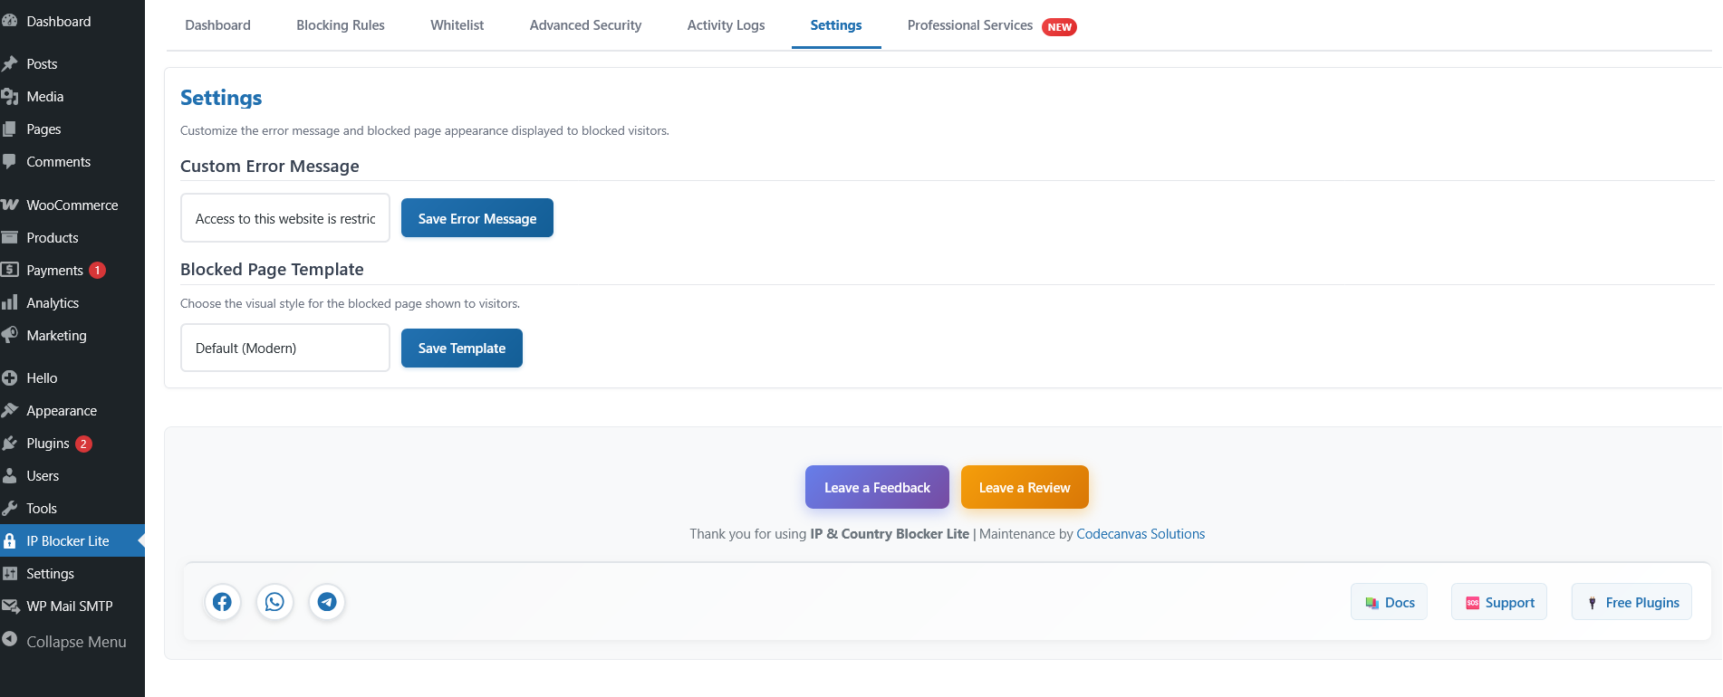Open the Activity Logs tab
Viewport: 1723px width, 697px height.
coord(726,25)
